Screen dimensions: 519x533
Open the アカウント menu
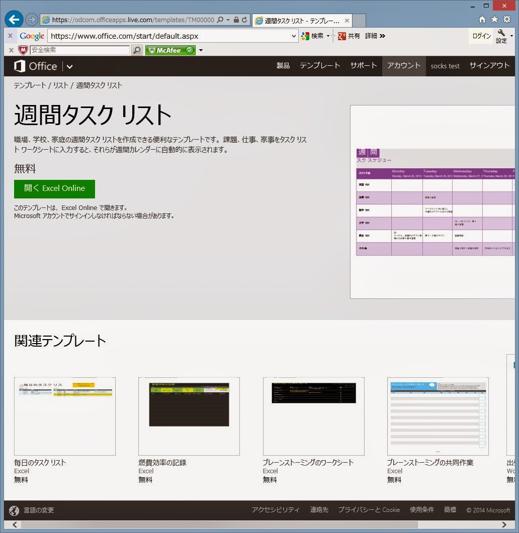point(404,66)
